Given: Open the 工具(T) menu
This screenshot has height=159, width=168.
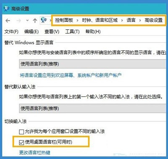Looking at the screenshot, I should tap(72, 31).
